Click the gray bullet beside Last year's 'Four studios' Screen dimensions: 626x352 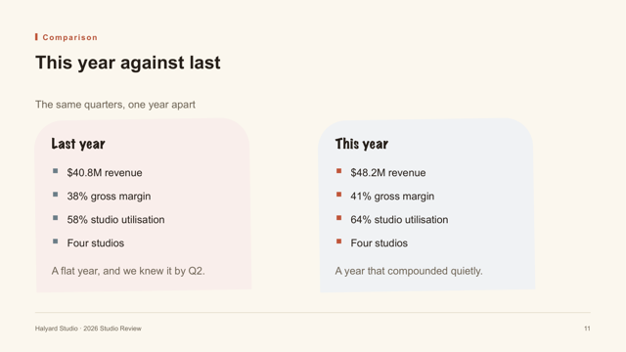click(55, 242)
